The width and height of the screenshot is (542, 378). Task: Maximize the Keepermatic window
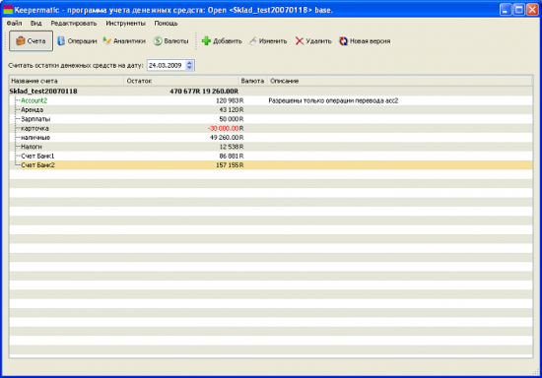tap(518, 10)
